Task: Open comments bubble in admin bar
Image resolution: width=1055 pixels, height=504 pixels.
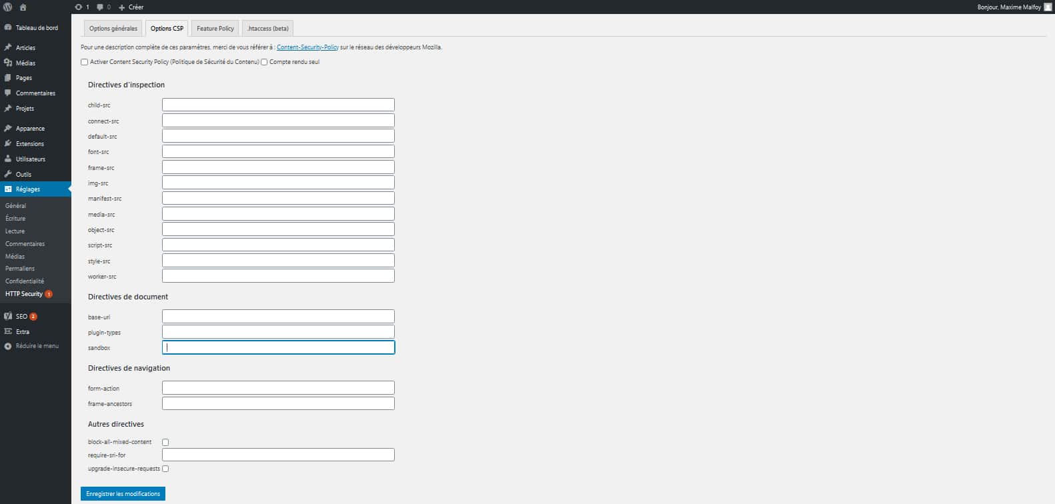Action: (100, 7)
